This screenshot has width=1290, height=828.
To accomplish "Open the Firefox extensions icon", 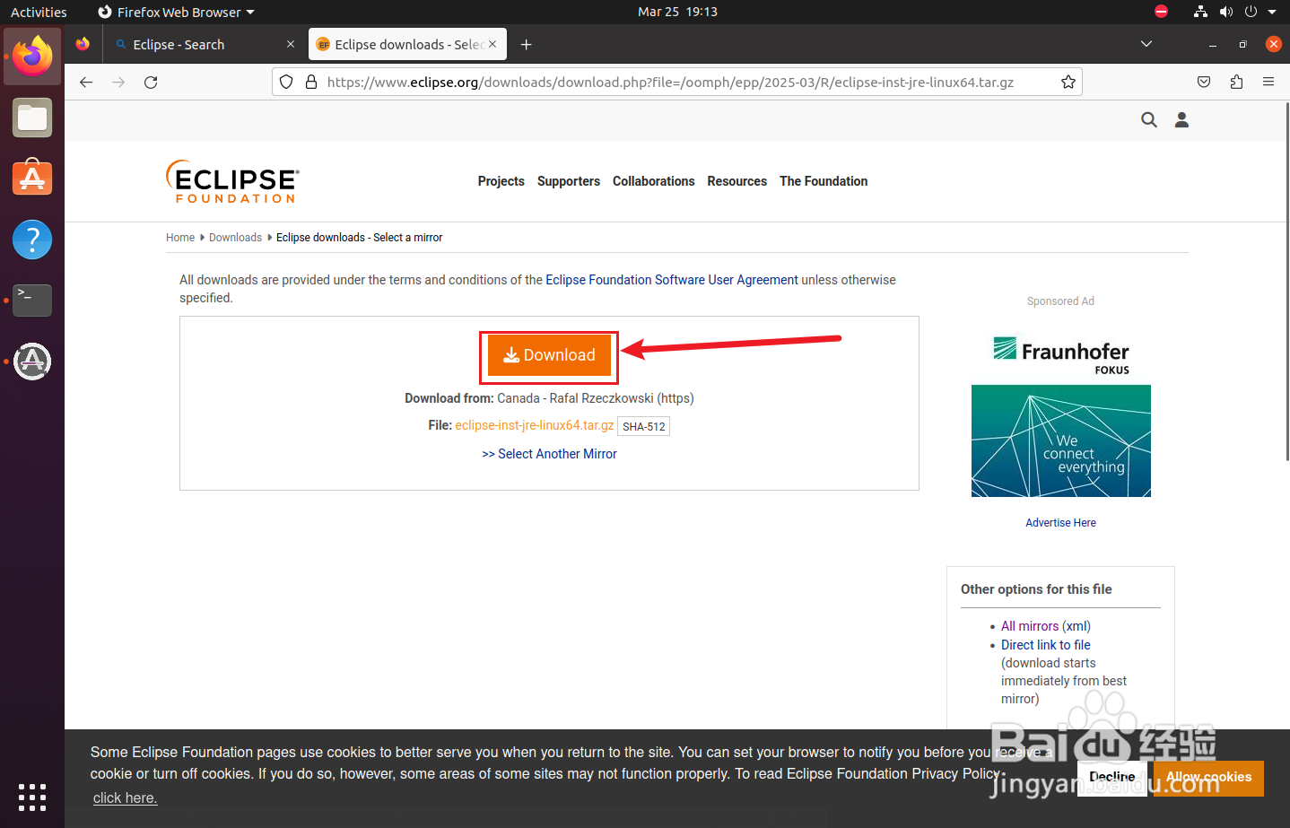I will pyautogui.click(x=1236, y=82).
